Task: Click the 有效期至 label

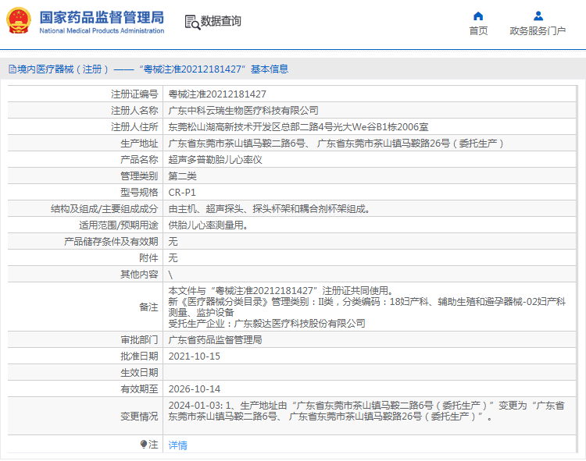Action: coord(139,389)
